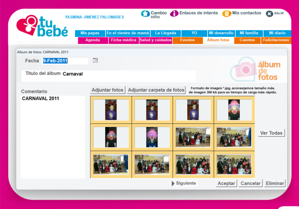Click the Fecha date input field
The height and width of the screenshot is (209, 299).
click(x=65, y=61)
